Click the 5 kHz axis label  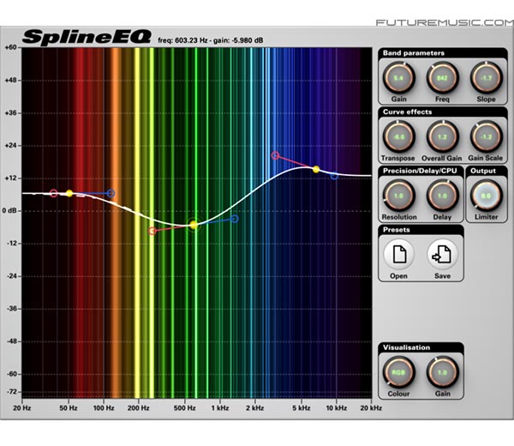302,408
